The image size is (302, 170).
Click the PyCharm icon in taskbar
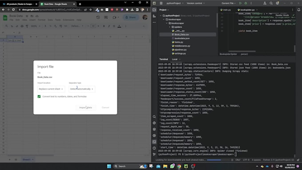click(x=186, y=166)
